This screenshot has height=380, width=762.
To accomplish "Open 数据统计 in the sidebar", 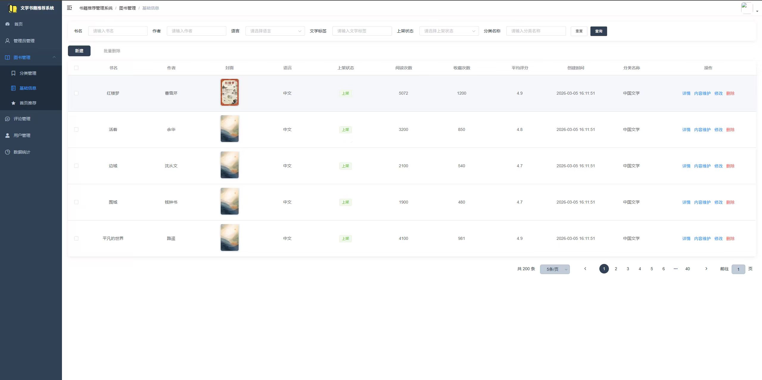I will [31, 152].
